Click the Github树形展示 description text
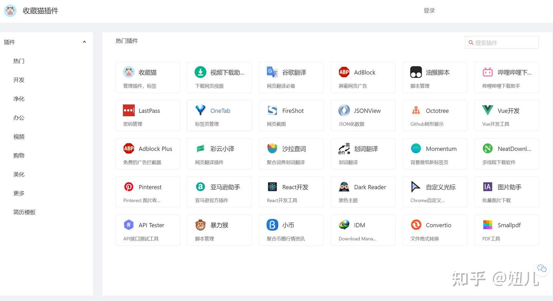Image resolution: width=553 pixels, height=301 pixels. (x=427, y=124)
